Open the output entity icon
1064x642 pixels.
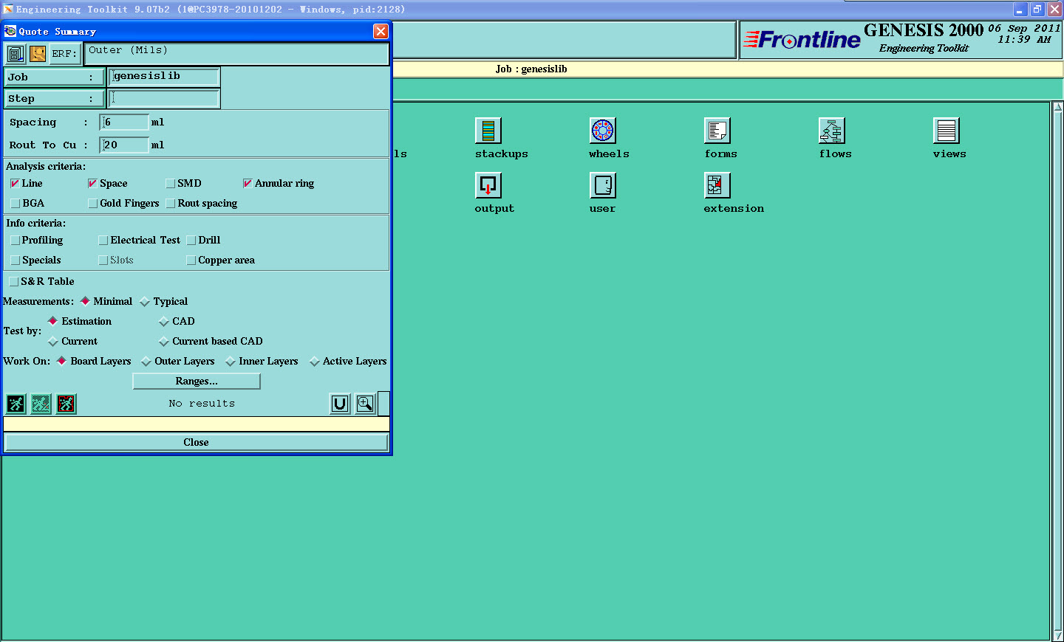488,185
